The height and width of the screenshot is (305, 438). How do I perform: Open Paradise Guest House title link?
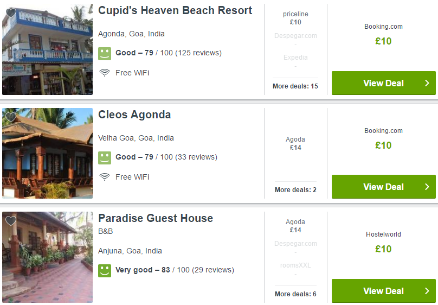(x=156, y=218)
